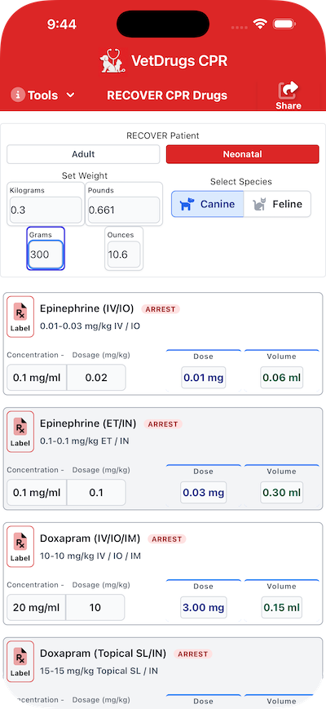Tap the 0.30 ml volume value
The height and width of the screenshot is (709, 326).
[282, 493]
